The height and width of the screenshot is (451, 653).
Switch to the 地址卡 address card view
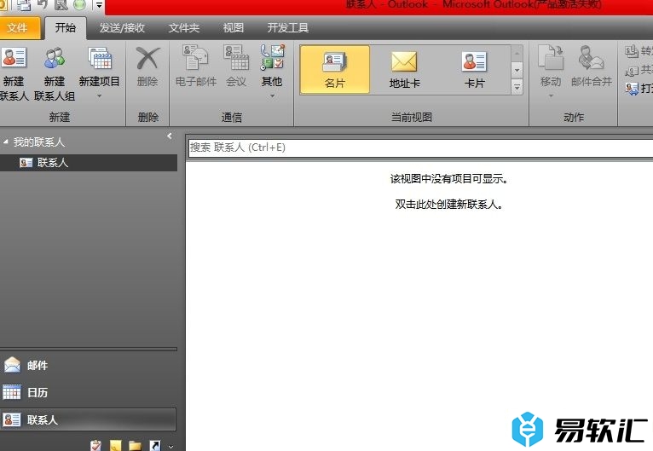404,70
